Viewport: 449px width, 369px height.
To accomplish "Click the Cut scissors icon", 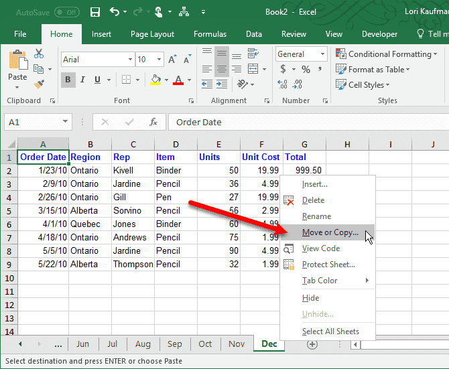I will (39, 54).
